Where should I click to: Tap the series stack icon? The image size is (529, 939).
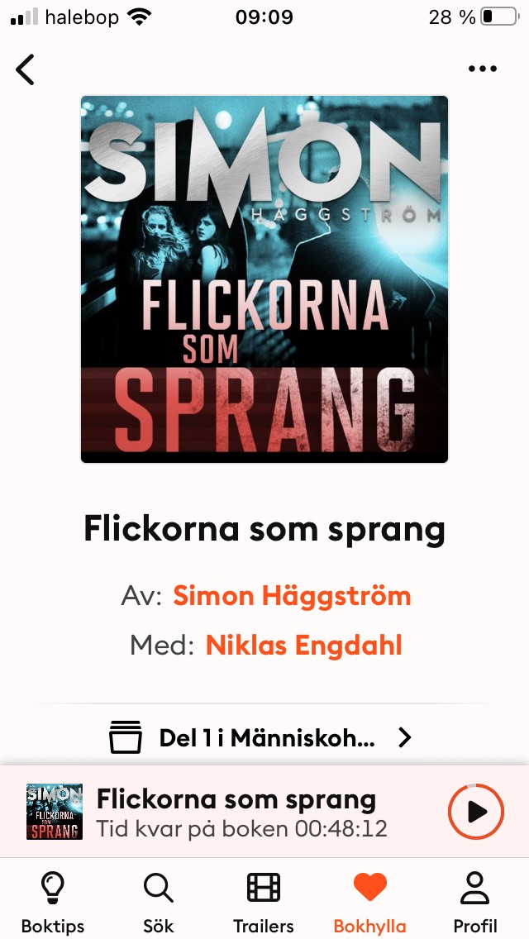[x=126, y=737]
